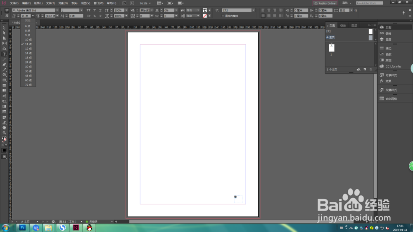Screen dimensions: 413x232
Task: Click the lightning quick apply icon
Action: coord(403,13)
